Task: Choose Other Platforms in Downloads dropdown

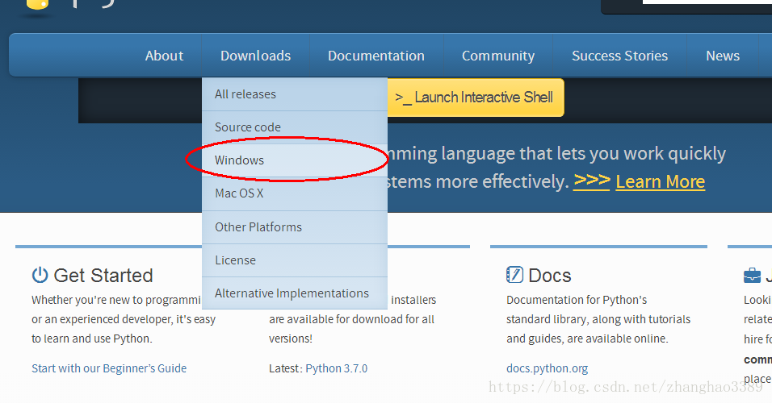Action: pyautogui.click(x=295, y=227)
